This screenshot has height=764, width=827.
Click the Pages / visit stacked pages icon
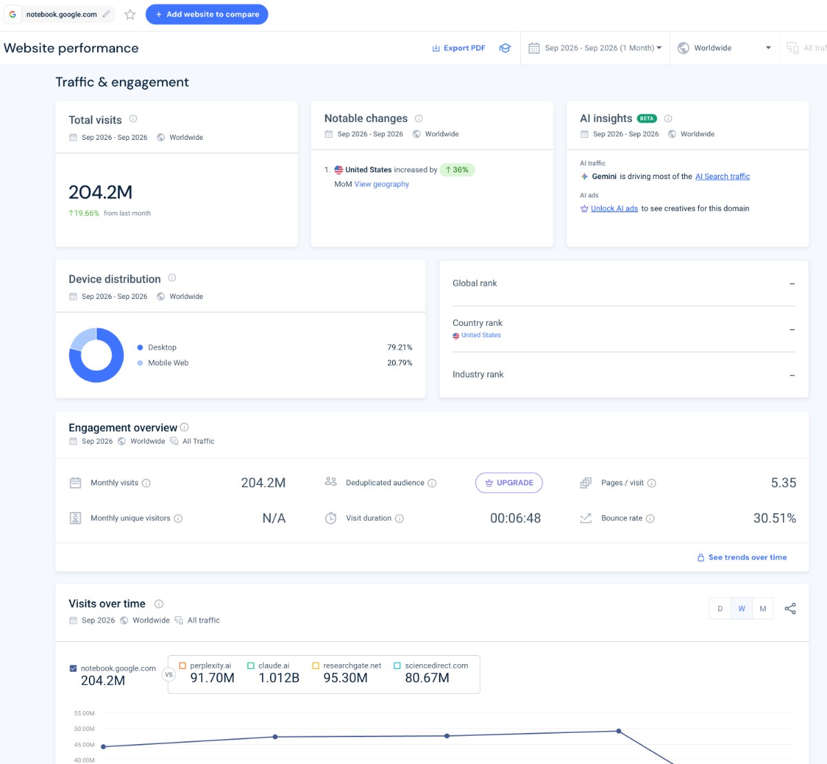pyautogui.click(x=586, y=483)
